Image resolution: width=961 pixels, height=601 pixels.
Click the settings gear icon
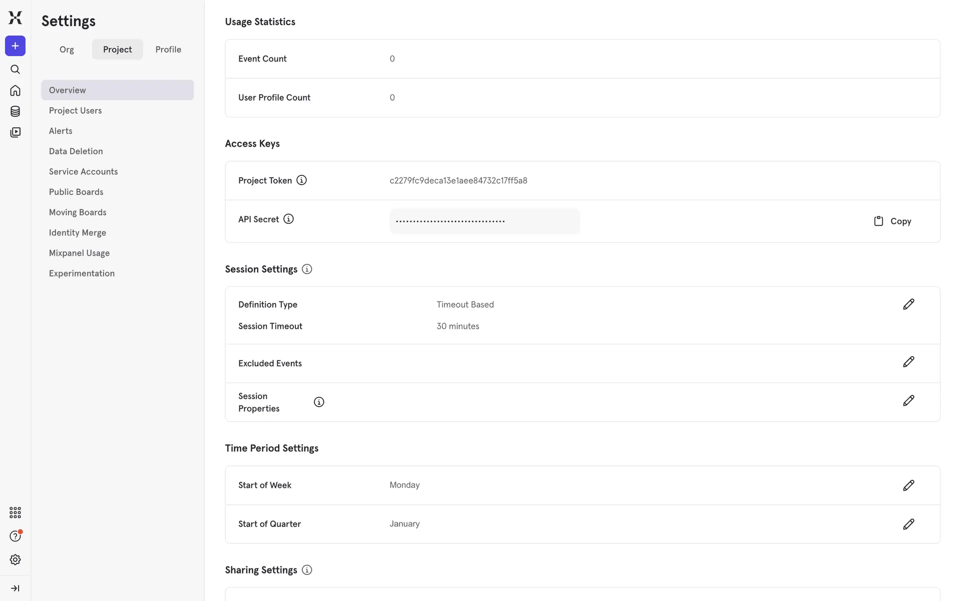[x=15, y=559]
